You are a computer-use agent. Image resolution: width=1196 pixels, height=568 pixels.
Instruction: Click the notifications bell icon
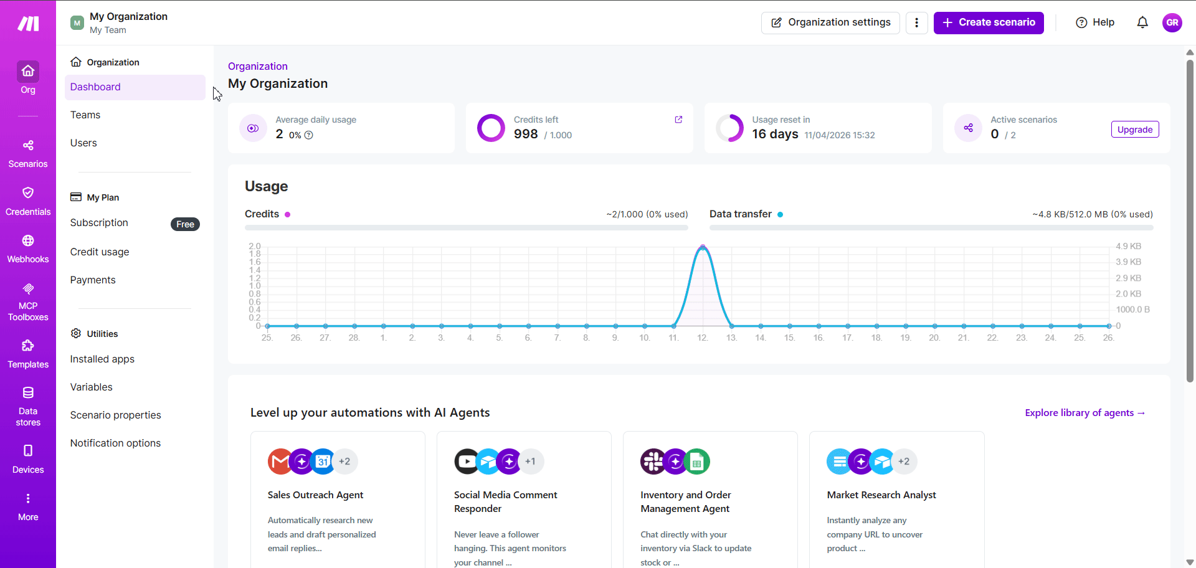point(1142,22)
